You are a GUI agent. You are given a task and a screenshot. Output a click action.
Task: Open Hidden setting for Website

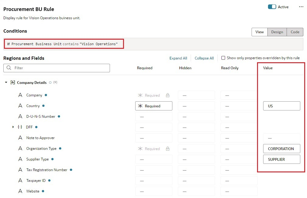[196, 191]
